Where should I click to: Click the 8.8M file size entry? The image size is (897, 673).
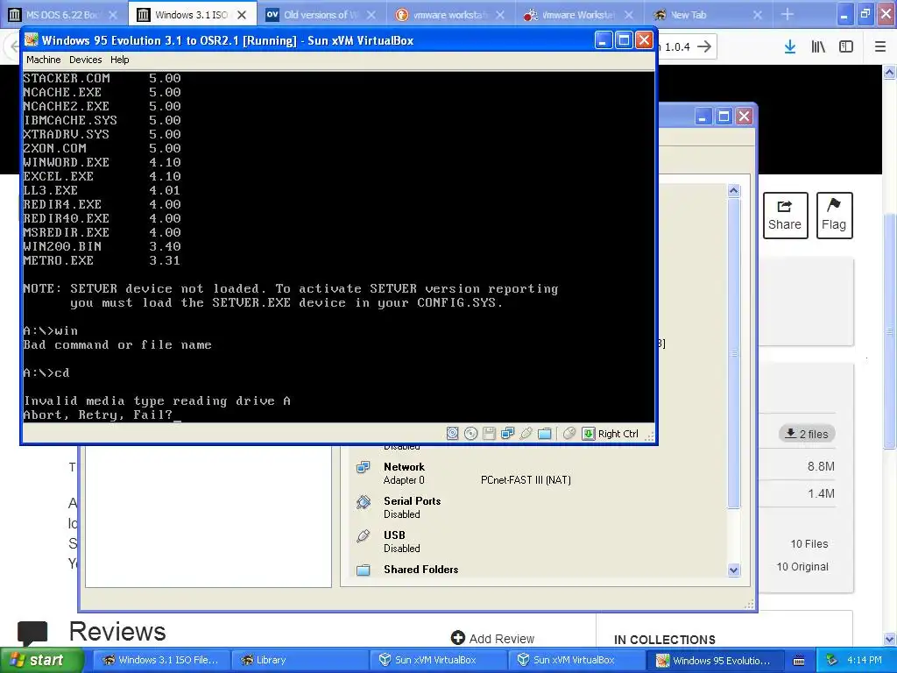pyautogui.click(x=821, y=466)
